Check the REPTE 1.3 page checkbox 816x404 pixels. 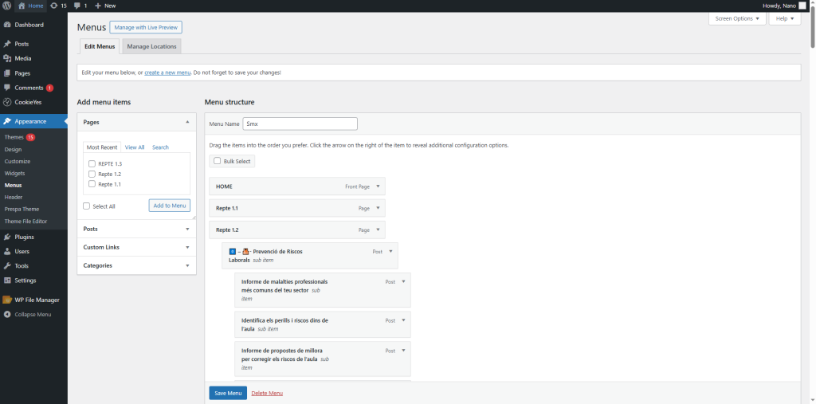(92, 163)
